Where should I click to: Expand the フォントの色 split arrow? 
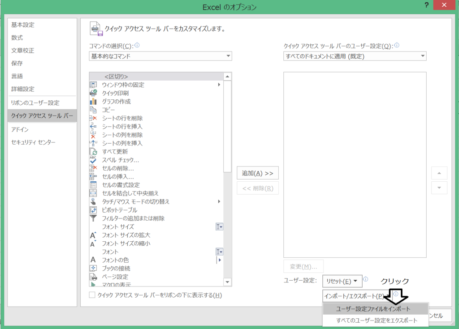tap(219, 260)
